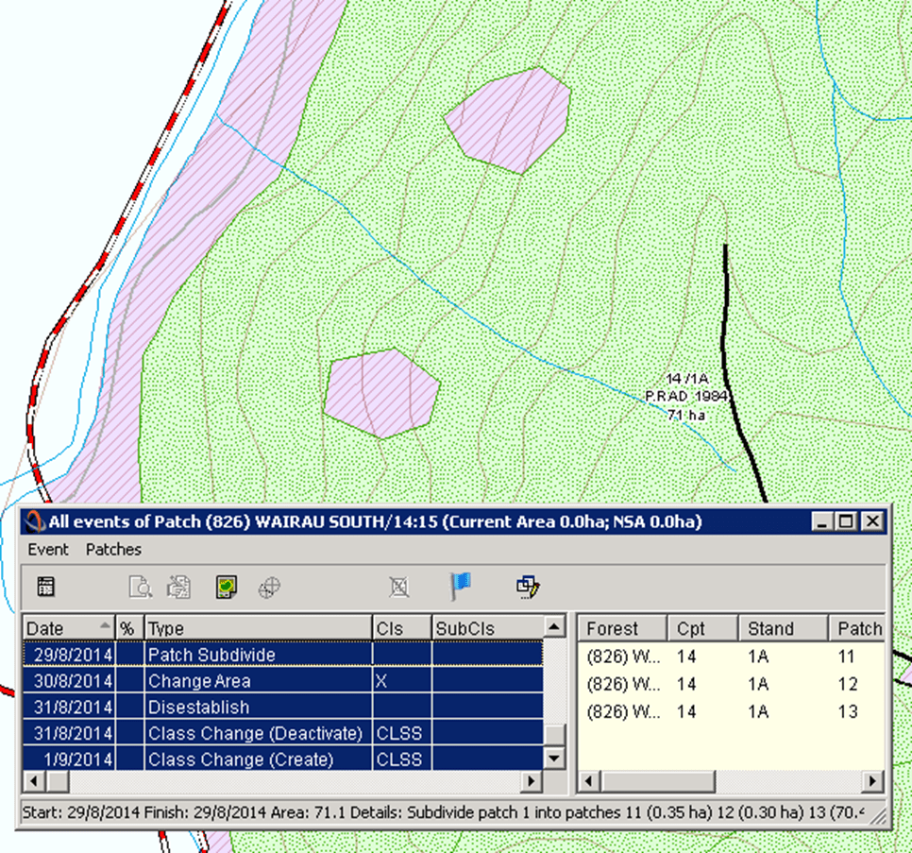
Task: Click the blue flag icon
Action: 461,586
